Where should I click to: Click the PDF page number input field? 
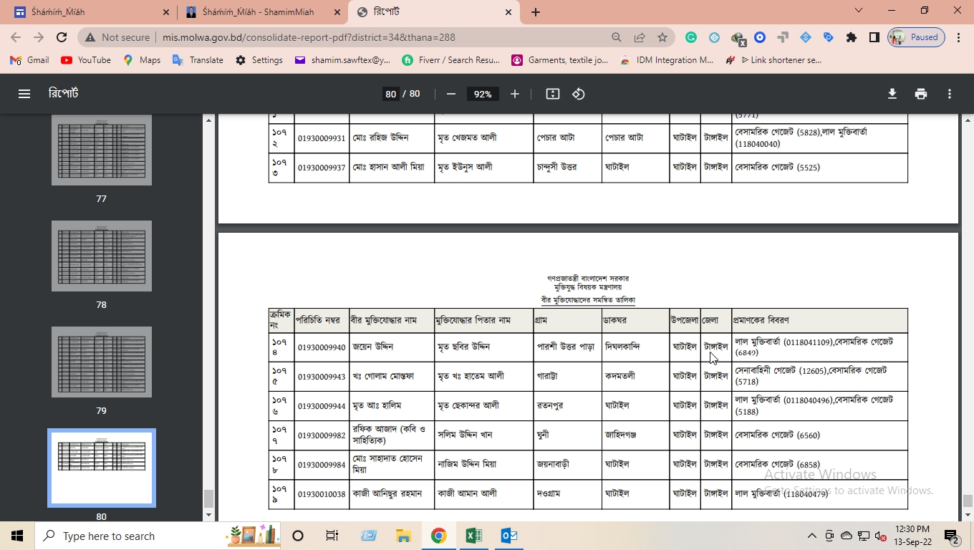(x=390, y=94)
